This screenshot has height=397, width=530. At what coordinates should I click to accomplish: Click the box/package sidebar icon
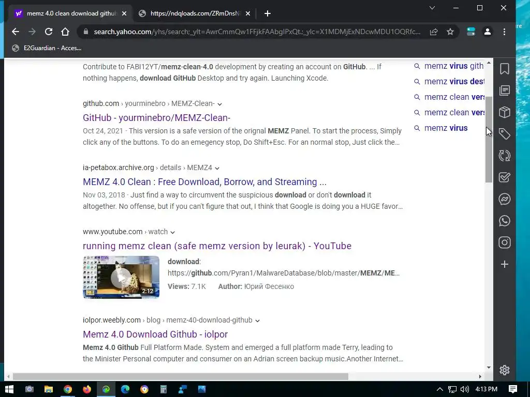[x=504, y=112]
